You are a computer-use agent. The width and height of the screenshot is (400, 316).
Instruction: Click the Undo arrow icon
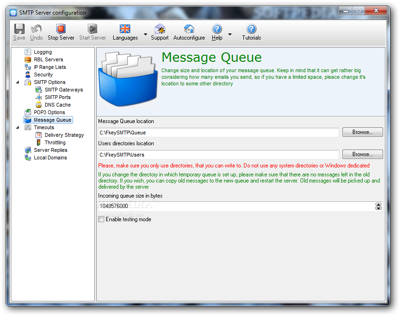click(36, 29)
